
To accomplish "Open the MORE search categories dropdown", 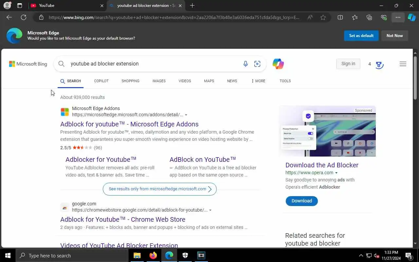I will [258, 81].
